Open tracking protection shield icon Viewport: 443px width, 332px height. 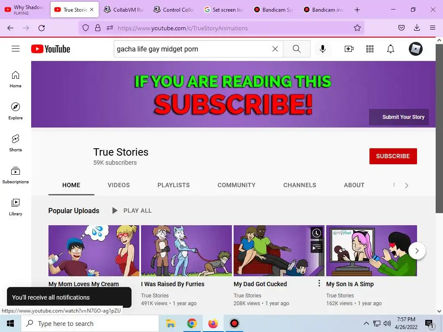pos(86,28)
